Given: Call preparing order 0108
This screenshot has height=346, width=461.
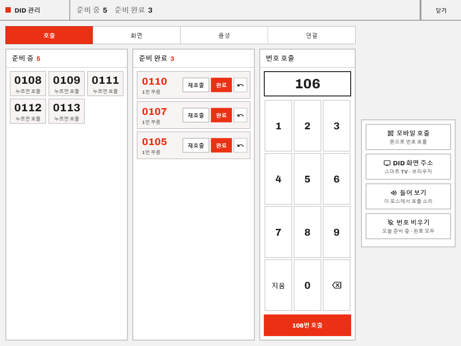Looking at the screenshot, I should (28, 83).
